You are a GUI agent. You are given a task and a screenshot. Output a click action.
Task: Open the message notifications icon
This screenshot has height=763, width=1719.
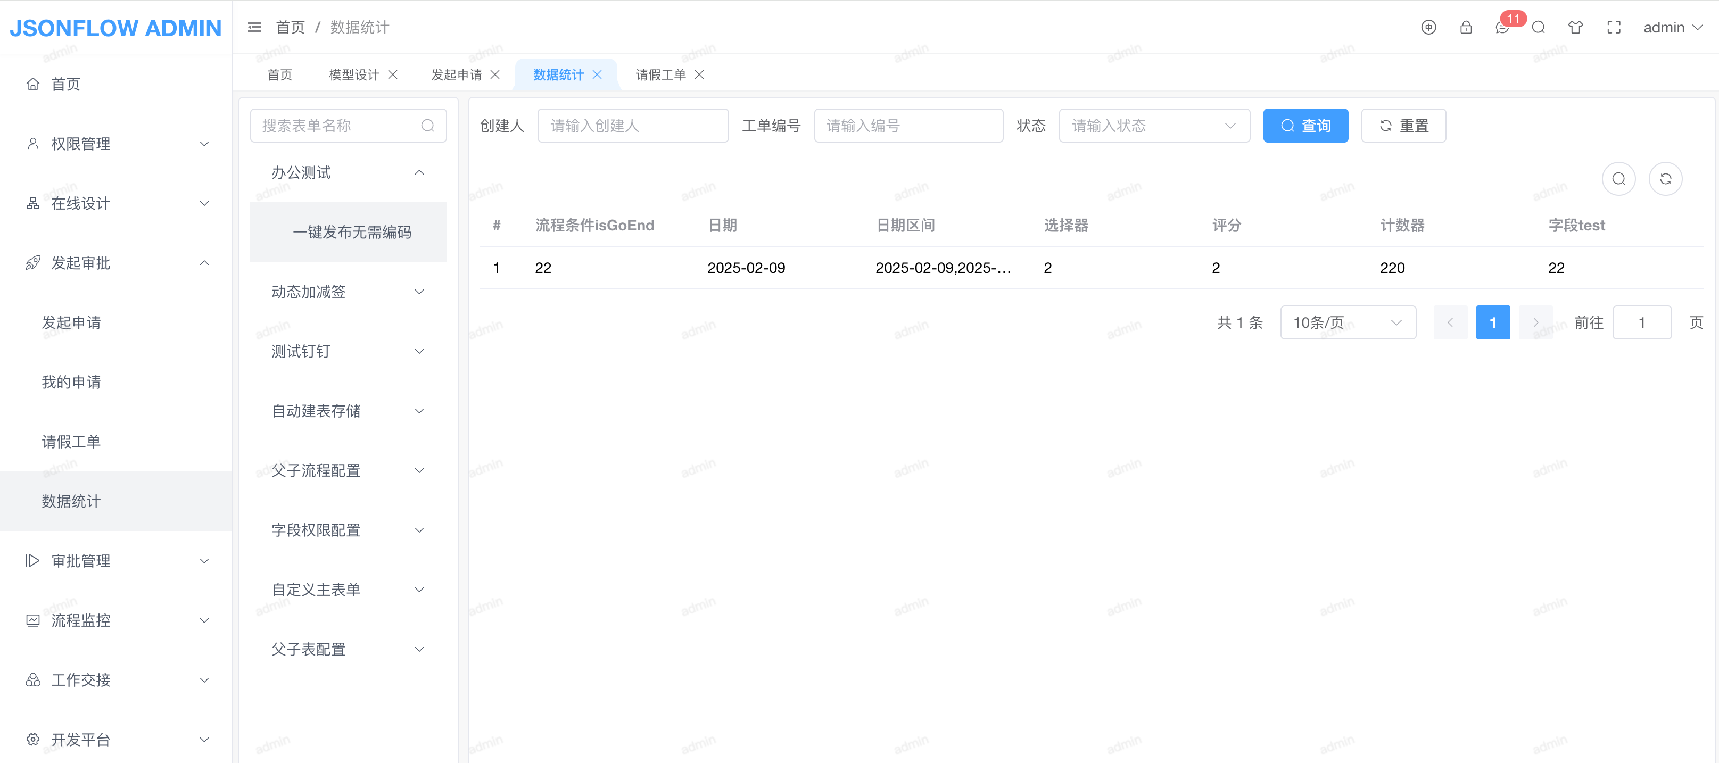(1501, 28)
